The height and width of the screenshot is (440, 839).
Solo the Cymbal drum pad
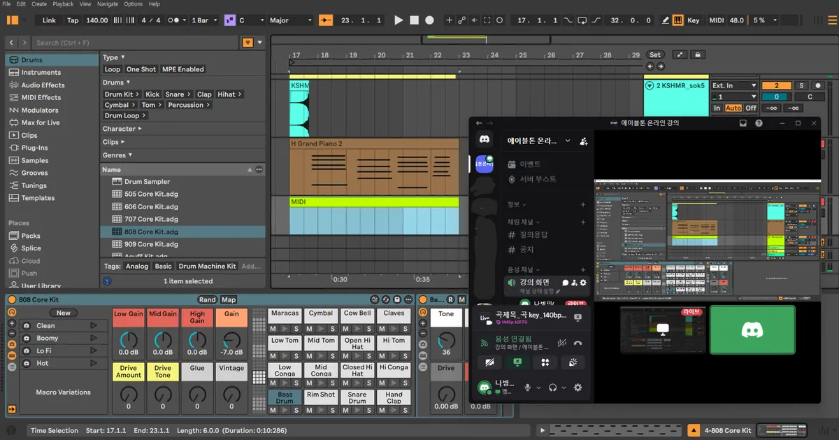click(x=332, y=329)
